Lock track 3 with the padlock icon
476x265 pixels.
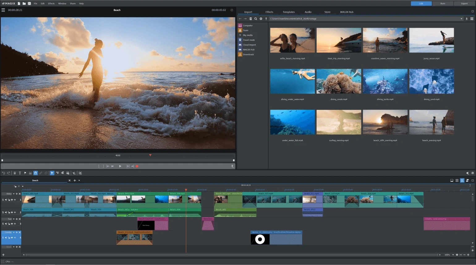pyautogui.click(x=9, y=224)
